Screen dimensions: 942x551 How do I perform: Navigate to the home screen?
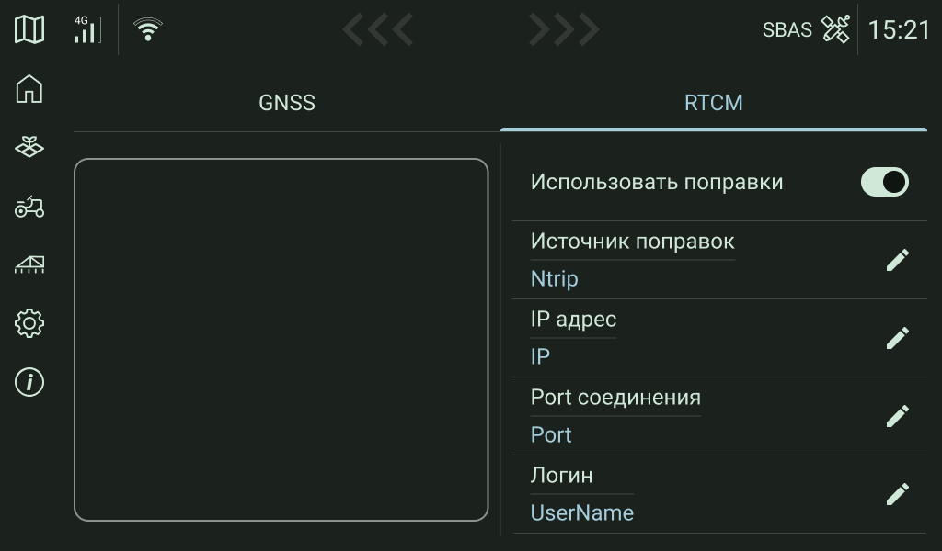29,89
